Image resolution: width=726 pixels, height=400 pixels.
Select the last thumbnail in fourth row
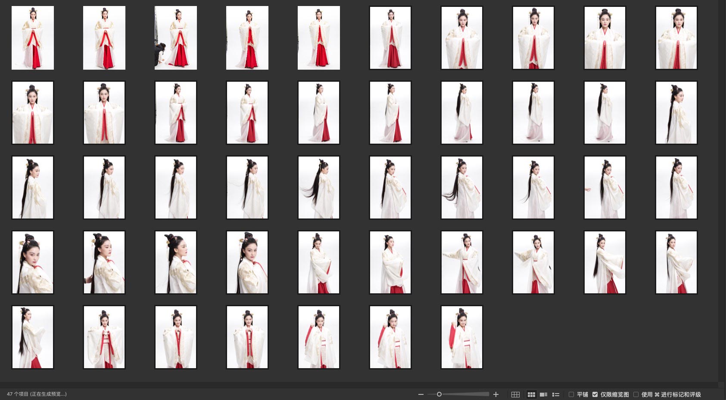(676, 262)
